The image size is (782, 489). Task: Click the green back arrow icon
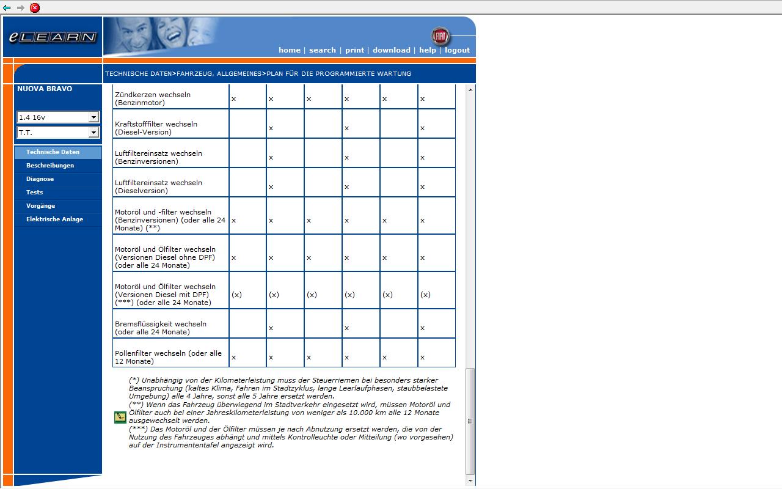pyautogui.click(x=7, y=8)
